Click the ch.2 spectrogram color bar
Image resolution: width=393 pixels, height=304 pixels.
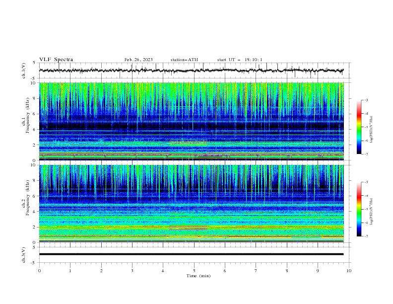(359, 209)
